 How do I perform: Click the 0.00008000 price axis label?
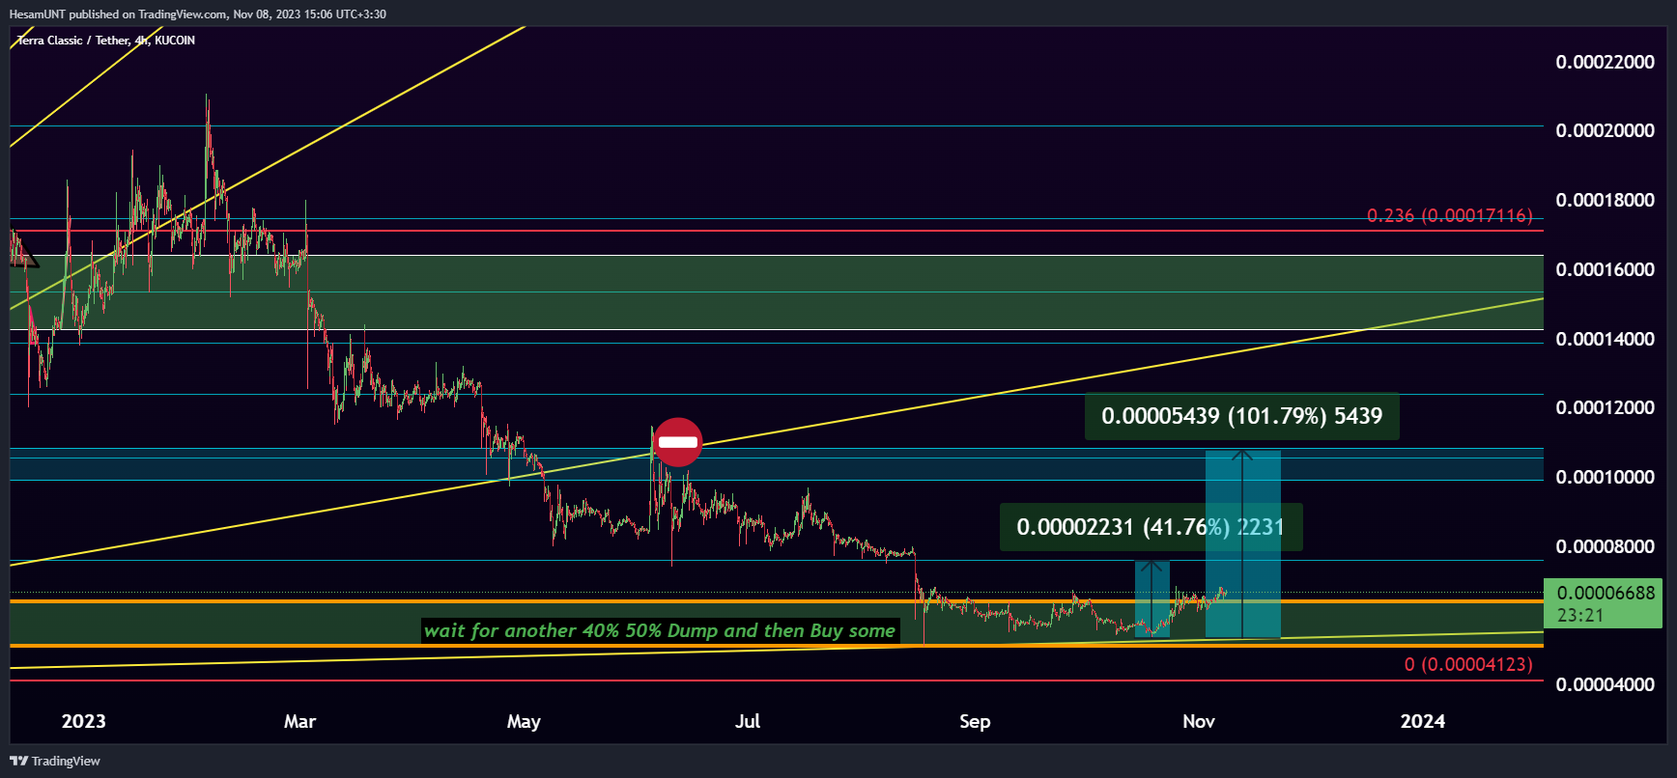pos(1605,546)
